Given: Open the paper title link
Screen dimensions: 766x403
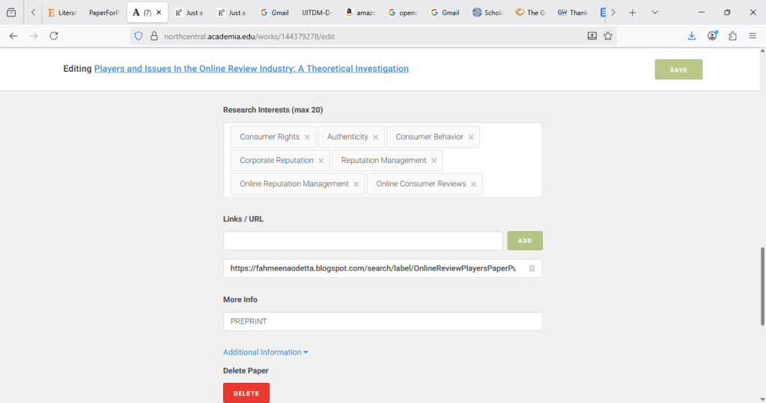Looking at the screenshot, I should (x=251, y=69).
